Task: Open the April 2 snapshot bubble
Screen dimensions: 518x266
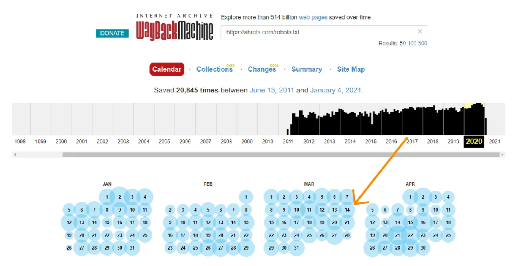Action: point(423,197)
